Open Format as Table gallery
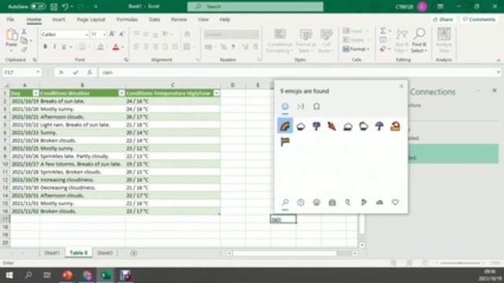The image size is (504, 283). (306, 41)
